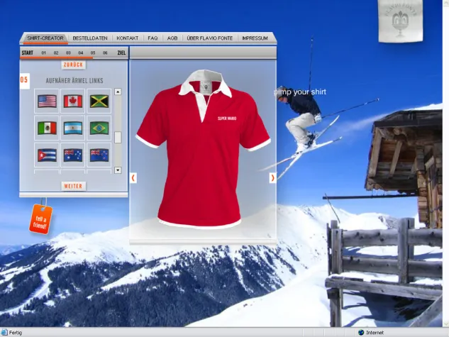
Task: Click the orange 'tell a friend!' tag
Action: tap(40, 219)
